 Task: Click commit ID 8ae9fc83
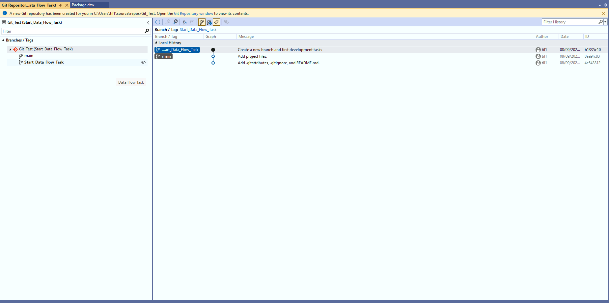coord(592,56)
